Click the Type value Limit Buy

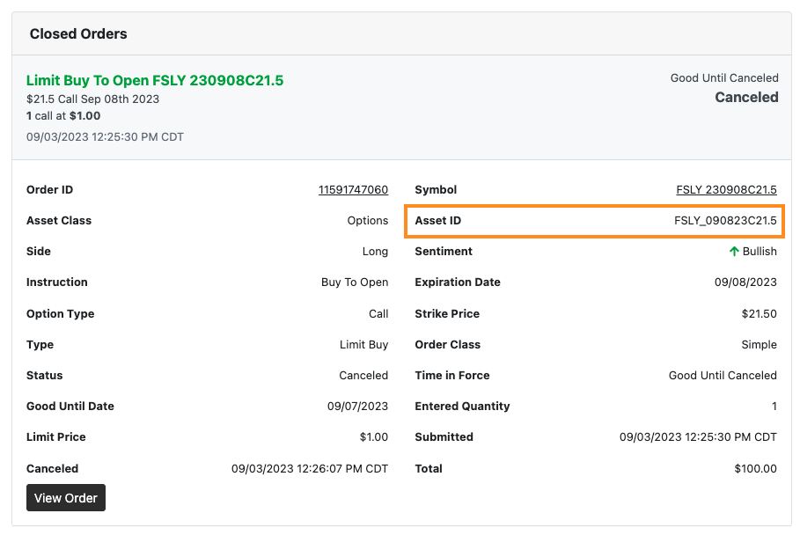pos(363,345)
